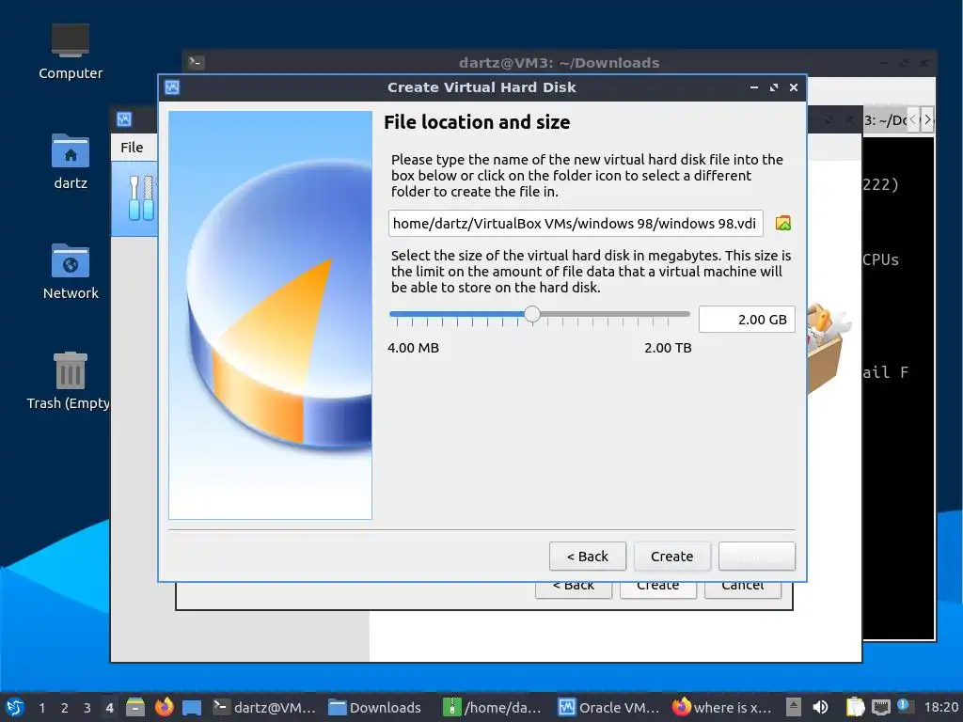Click the VirtualBox Manager window title icon
963x722 pixels.
point(124,119)
